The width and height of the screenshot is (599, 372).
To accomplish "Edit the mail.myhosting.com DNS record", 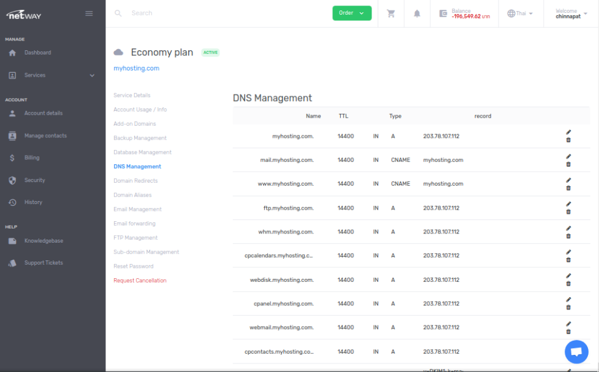I will coord(568,156).
